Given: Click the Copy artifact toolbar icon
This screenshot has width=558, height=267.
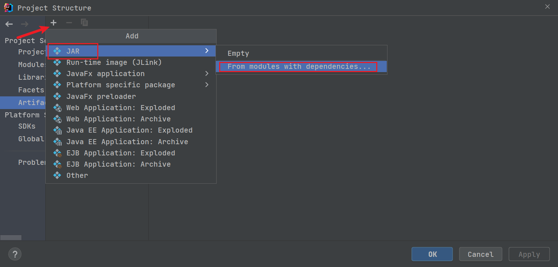Looking at the screenshot, I should point(84,23).
